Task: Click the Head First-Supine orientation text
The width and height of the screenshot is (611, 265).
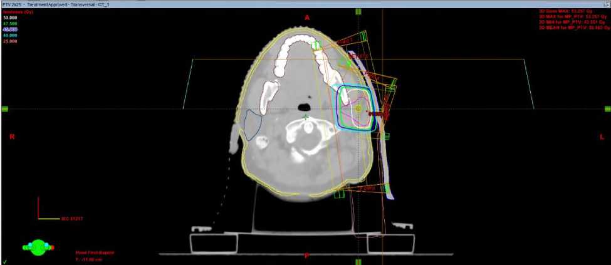Action: [x=95, y=252]
